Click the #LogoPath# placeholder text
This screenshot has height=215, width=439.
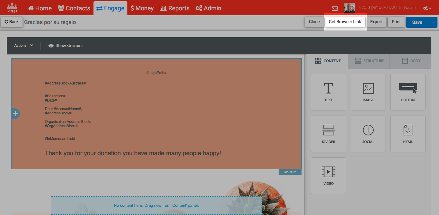coord(156,73)
